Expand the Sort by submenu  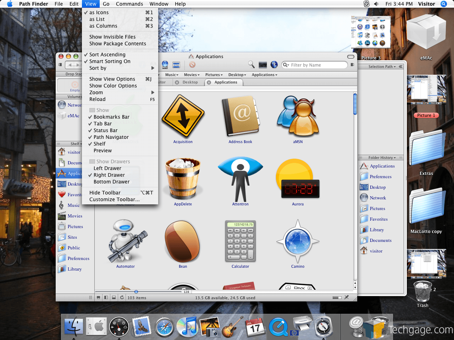coord(120,68)
